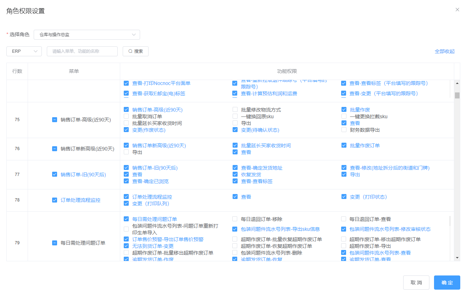Check the 财务数据导出 permission

pos(344,130)
